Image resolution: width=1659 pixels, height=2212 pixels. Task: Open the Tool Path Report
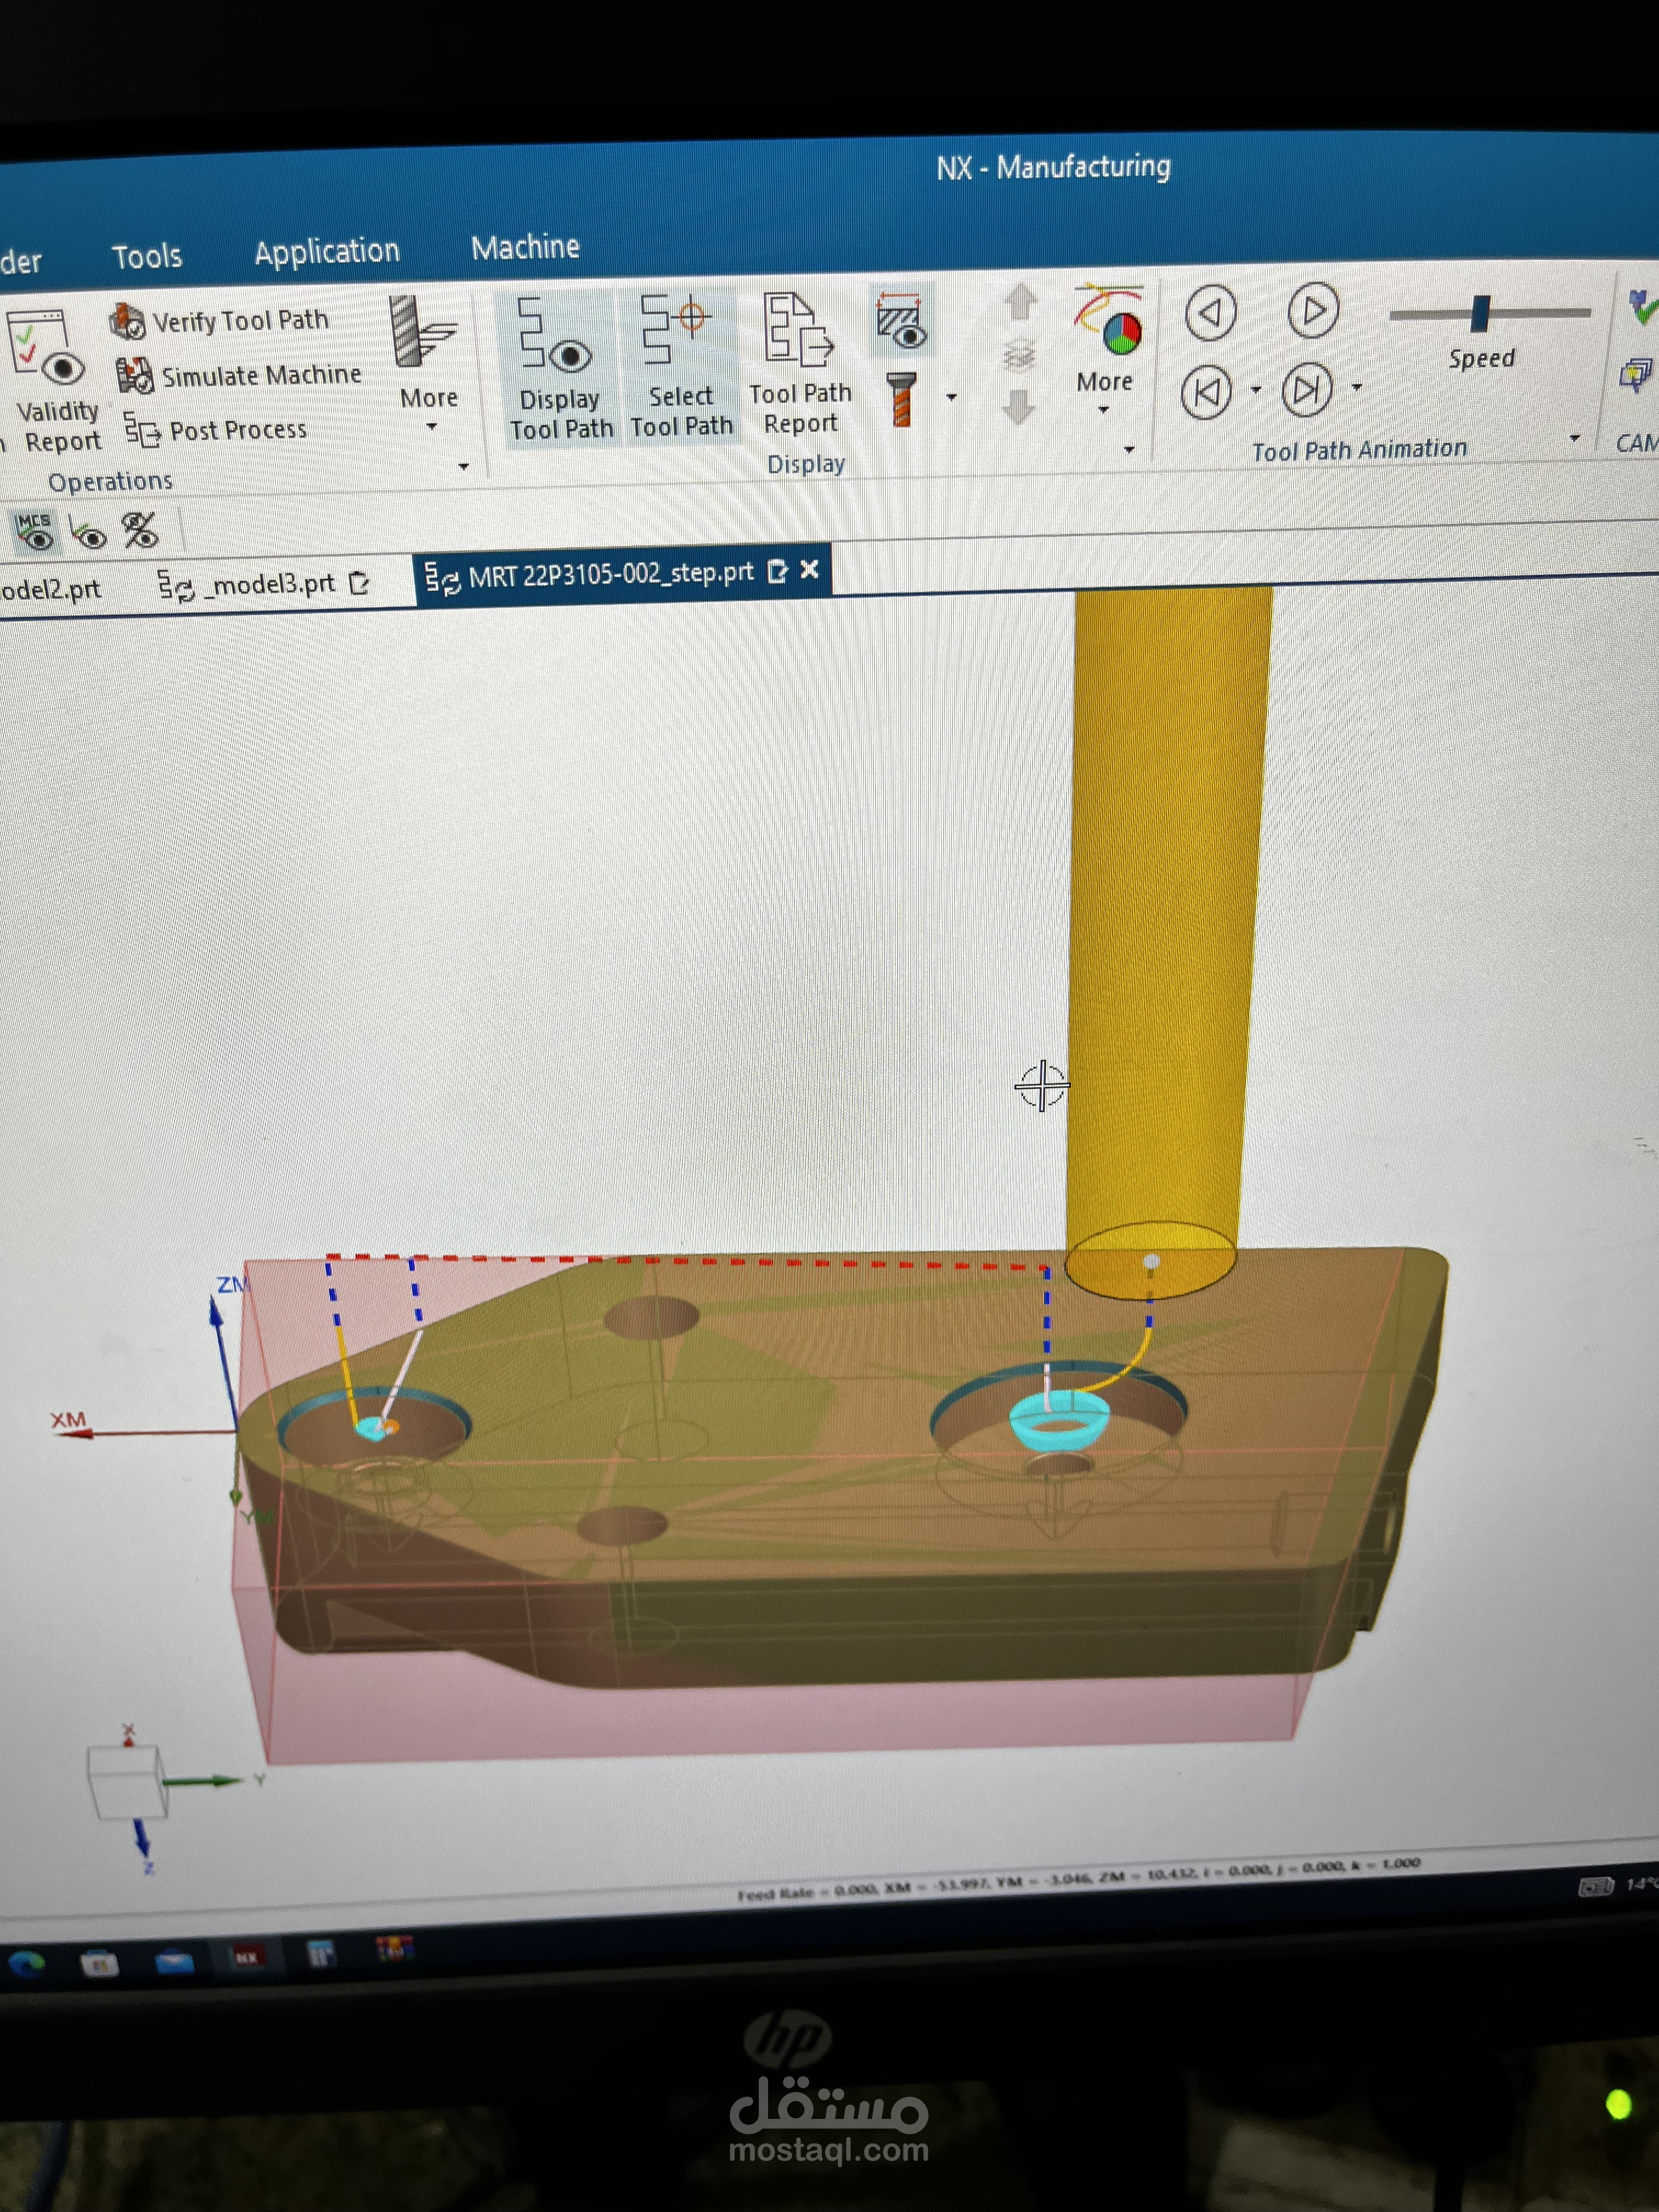coord(800,364)
